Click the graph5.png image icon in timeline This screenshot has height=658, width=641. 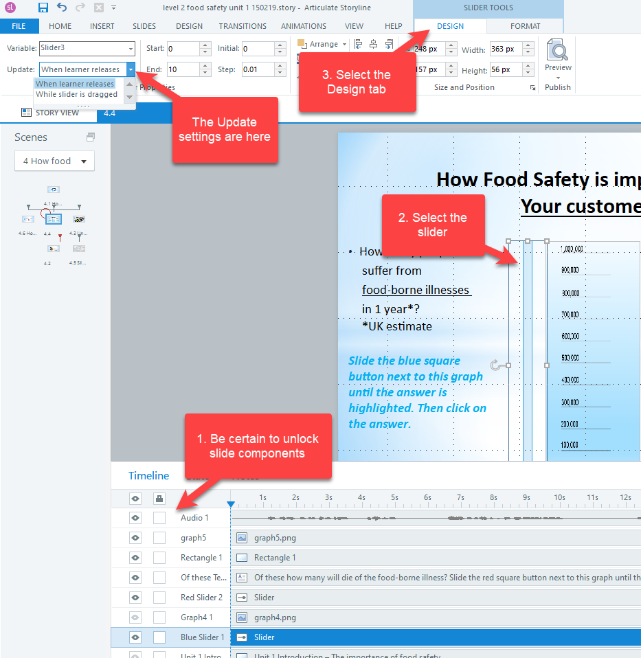point(242,538)
